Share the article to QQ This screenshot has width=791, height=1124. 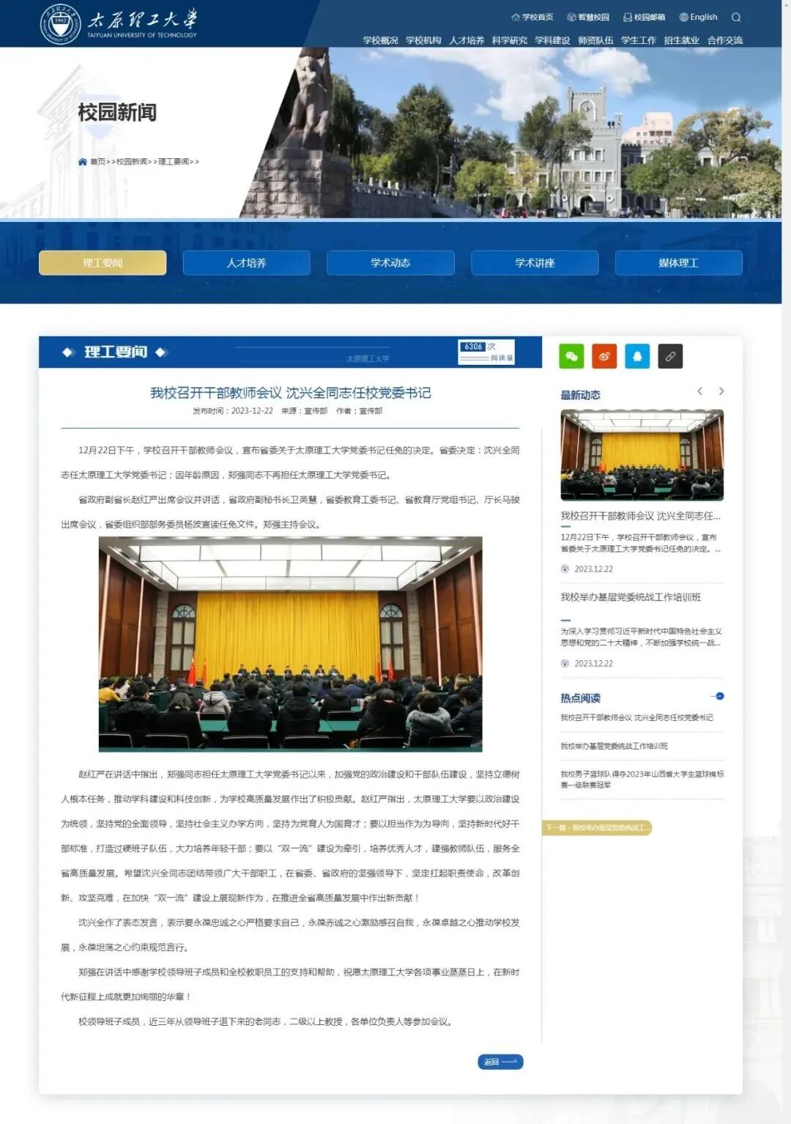pos(636,357)
